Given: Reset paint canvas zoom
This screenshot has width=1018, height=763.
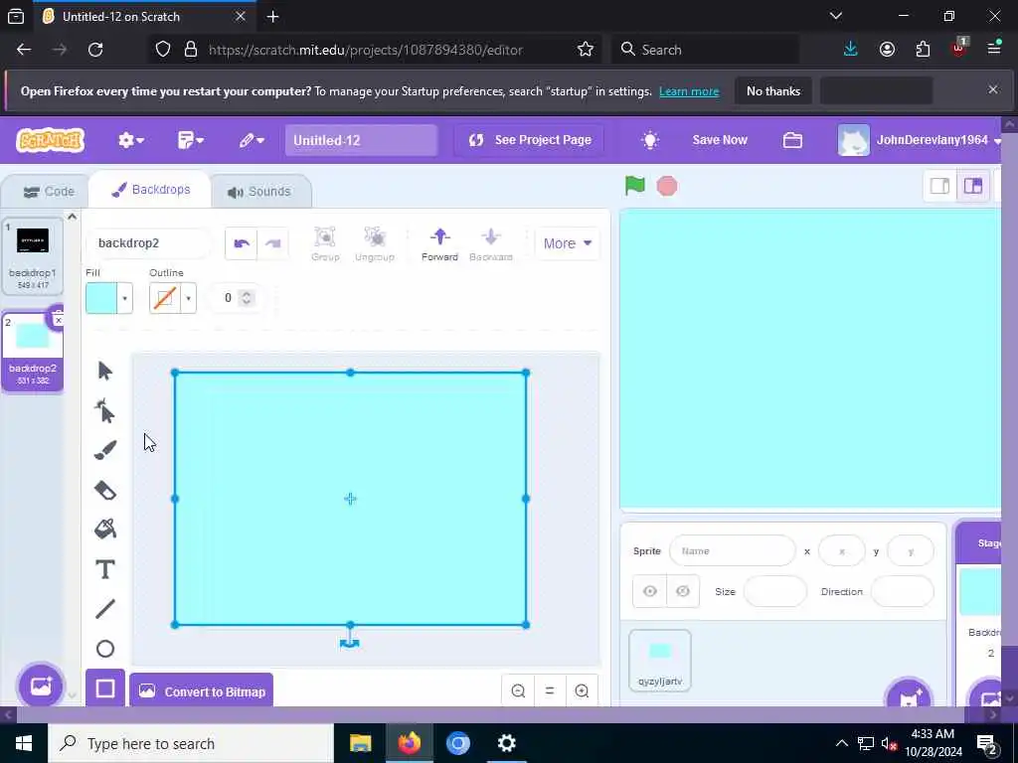Looking at the screenshot, I should point(550,691).
